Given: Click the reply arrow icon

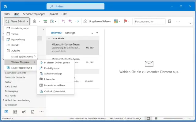Looking at the screenshot, I should [63, 21].
